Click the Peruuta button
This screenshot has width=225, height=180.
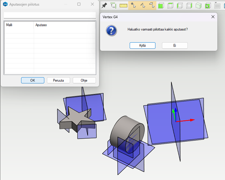(x=58, y=80)
